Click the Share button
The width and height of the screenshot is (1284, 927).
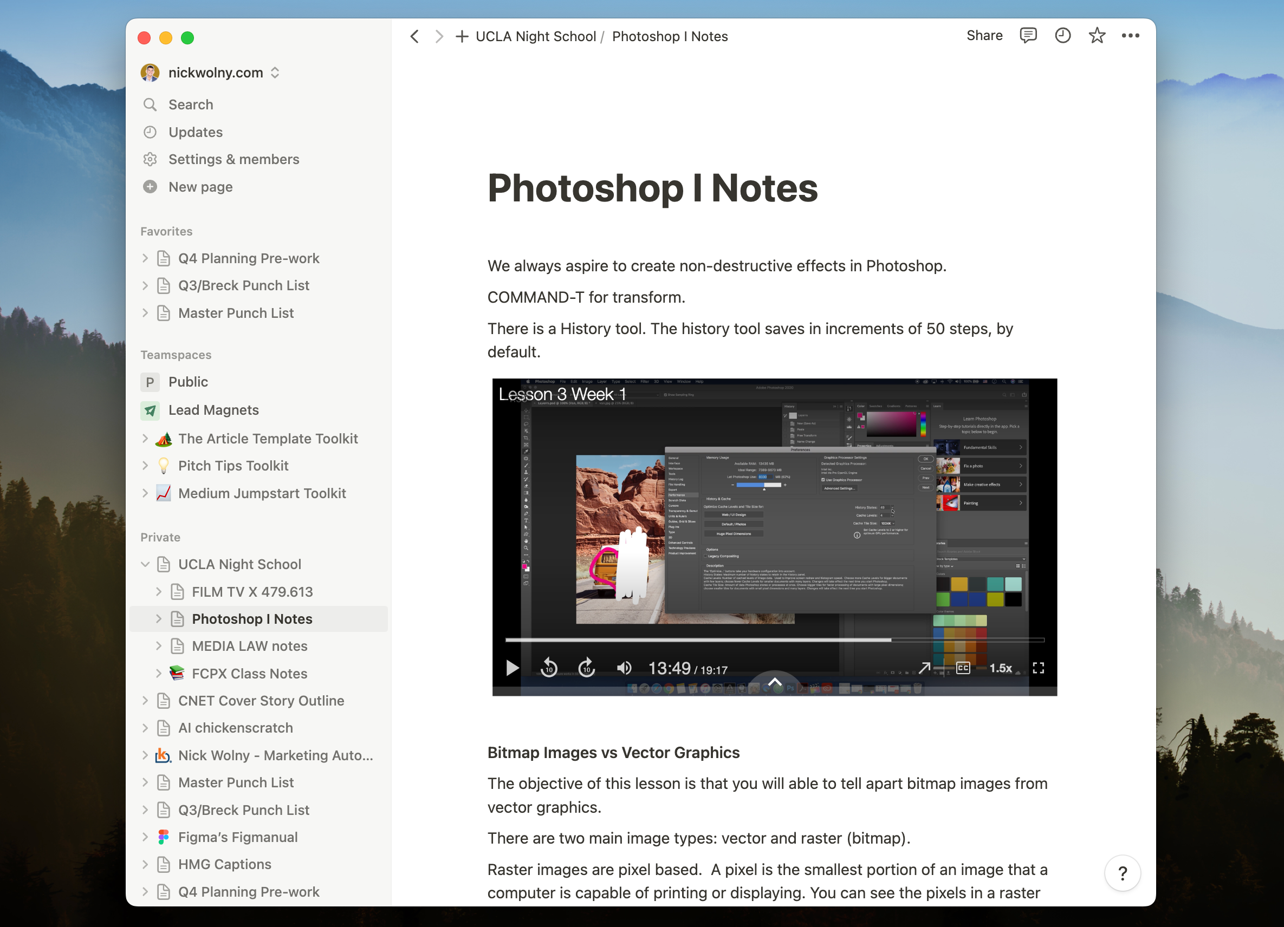click(x=984, y=36)
